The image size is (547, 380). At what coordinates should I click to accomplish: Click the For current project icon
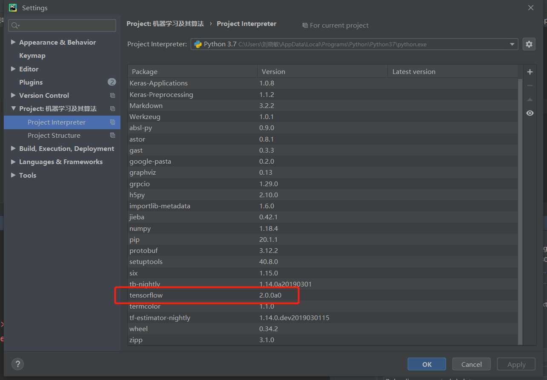coord(305,26)
